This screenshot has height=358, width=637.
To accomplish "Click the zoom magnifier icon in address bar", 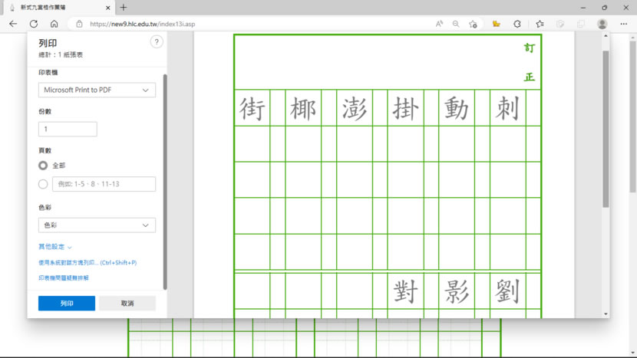I will [x=456, y=24].
